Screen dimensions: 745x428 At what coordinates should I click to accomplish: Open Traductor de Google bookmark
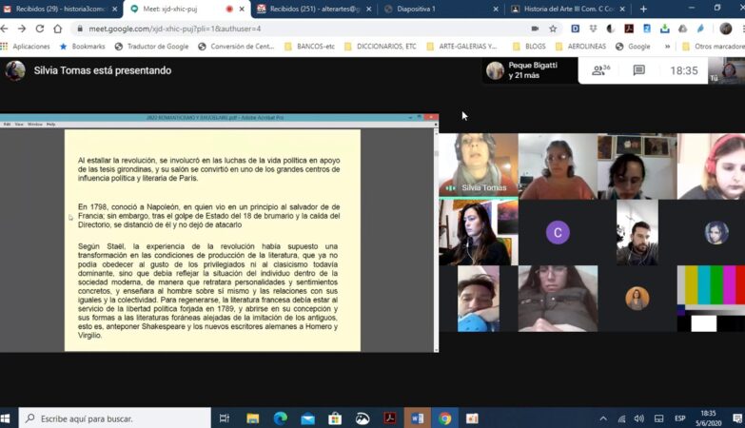coord(152,47)
